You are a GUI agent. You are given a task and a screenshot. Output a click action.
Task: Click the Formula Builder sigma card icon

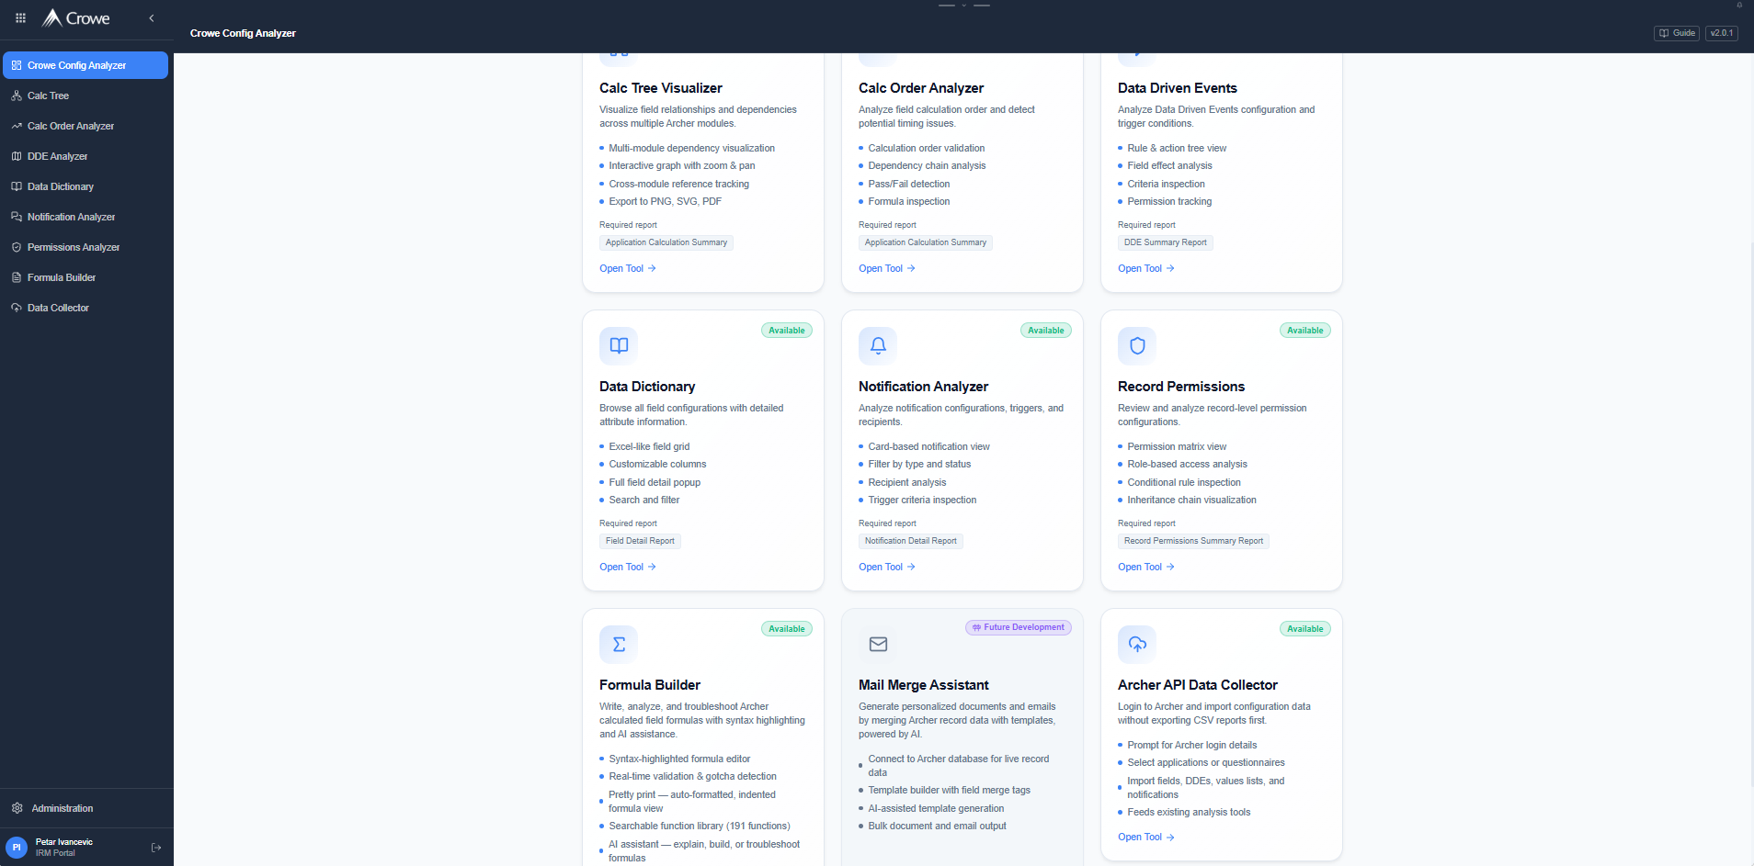[619, 644]
